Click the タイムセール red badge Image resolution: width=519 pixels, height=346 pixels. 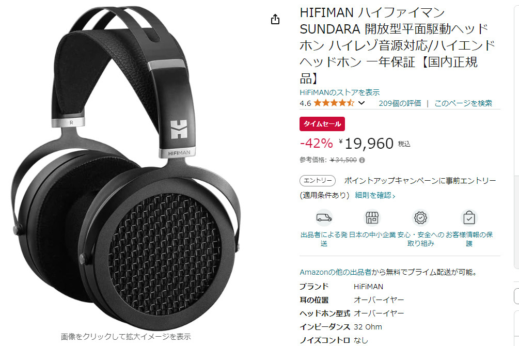(x=322, y=124)
